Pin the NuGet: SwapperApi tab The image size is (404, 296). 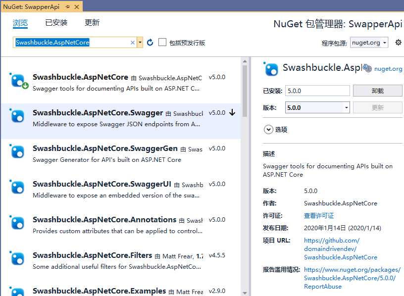point(67,7)
